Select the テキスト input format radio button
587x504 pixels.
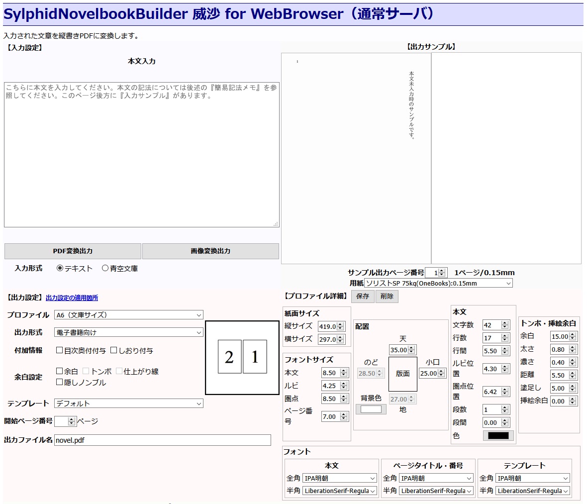60,268
